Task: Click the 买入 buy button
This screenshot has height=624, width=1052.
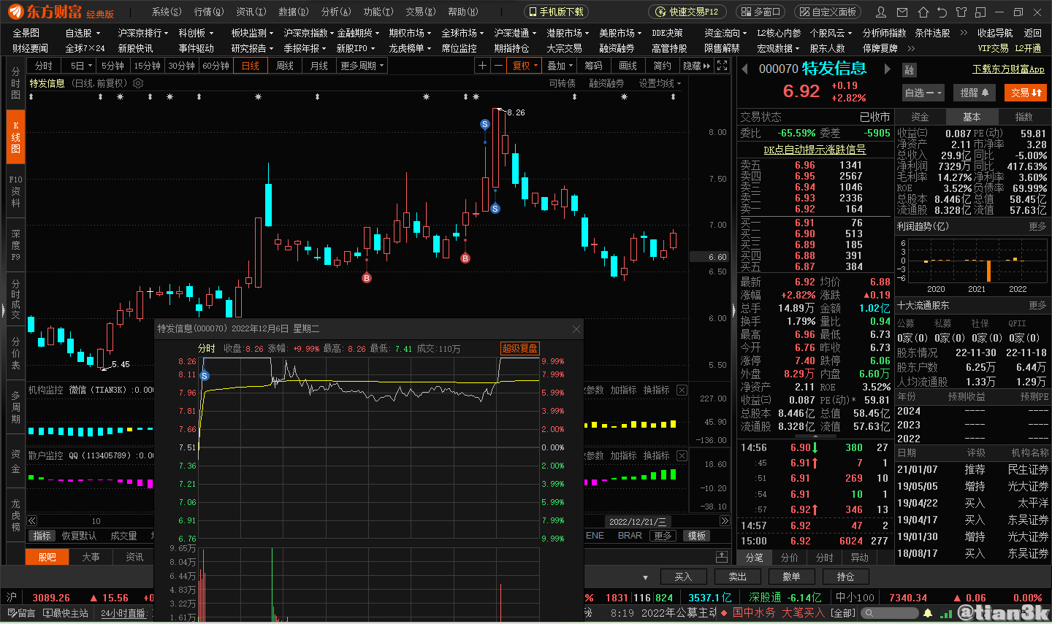Action: pyautogui.click(x=683, y=577)
